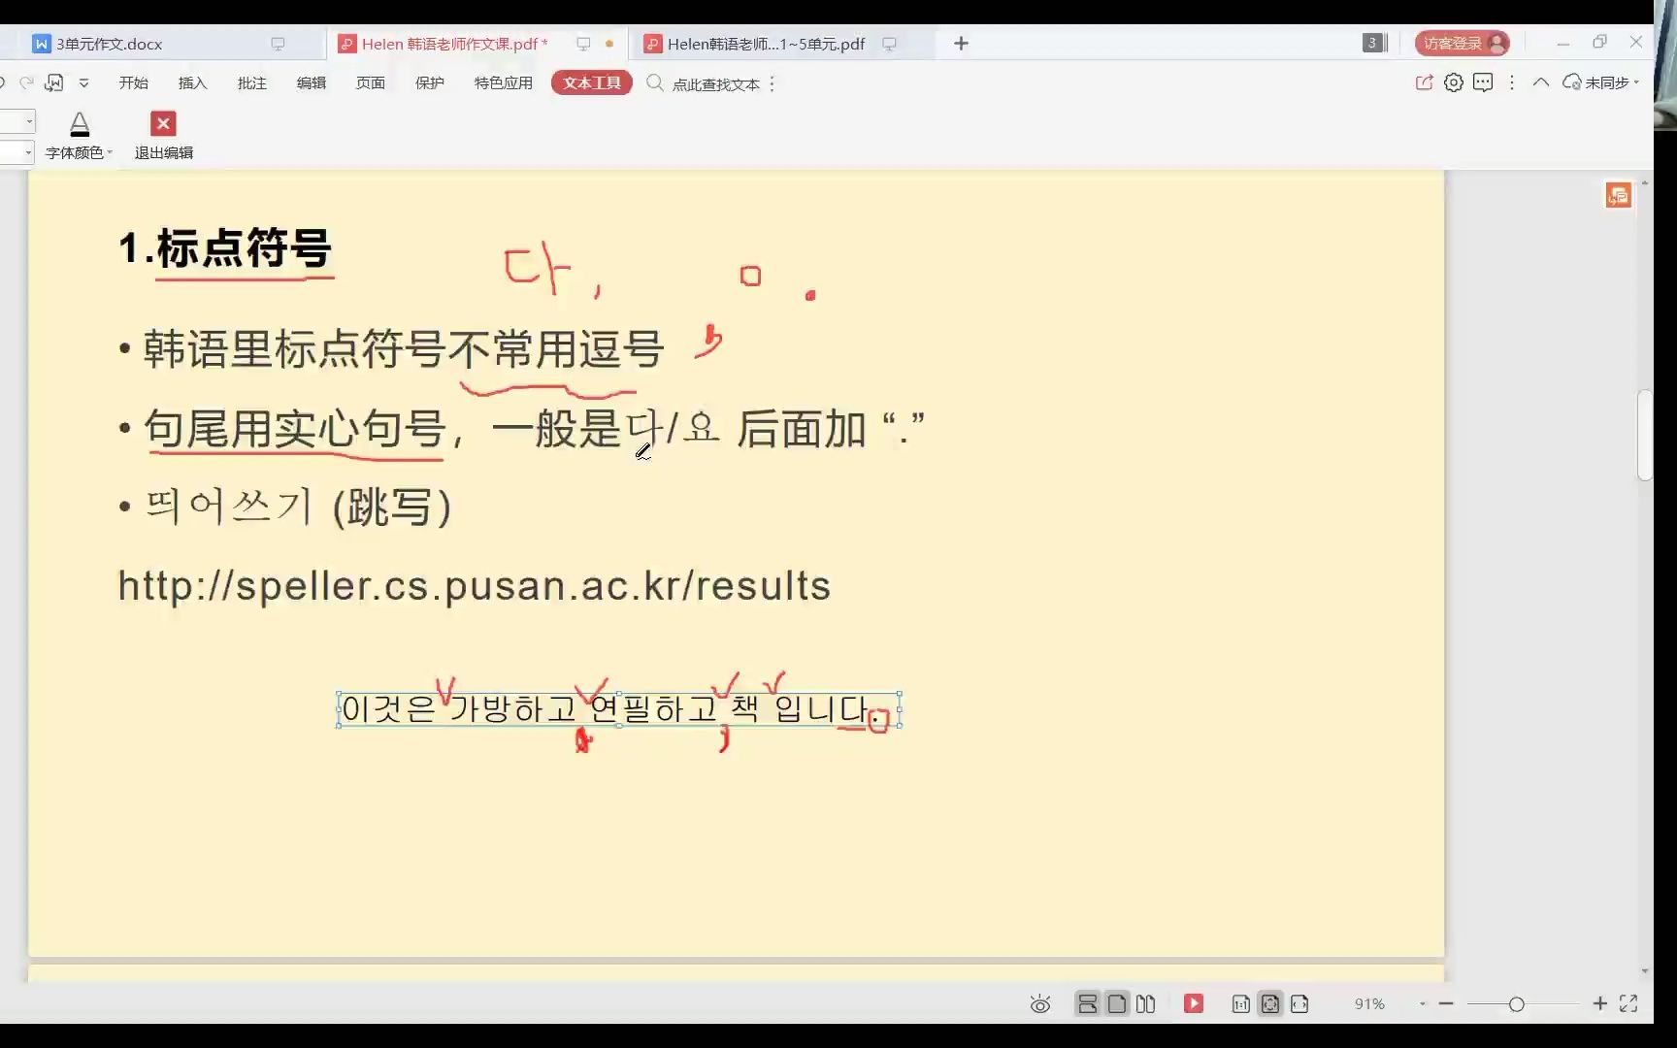Open the 插入 menu tab

[x=192, y=83]
